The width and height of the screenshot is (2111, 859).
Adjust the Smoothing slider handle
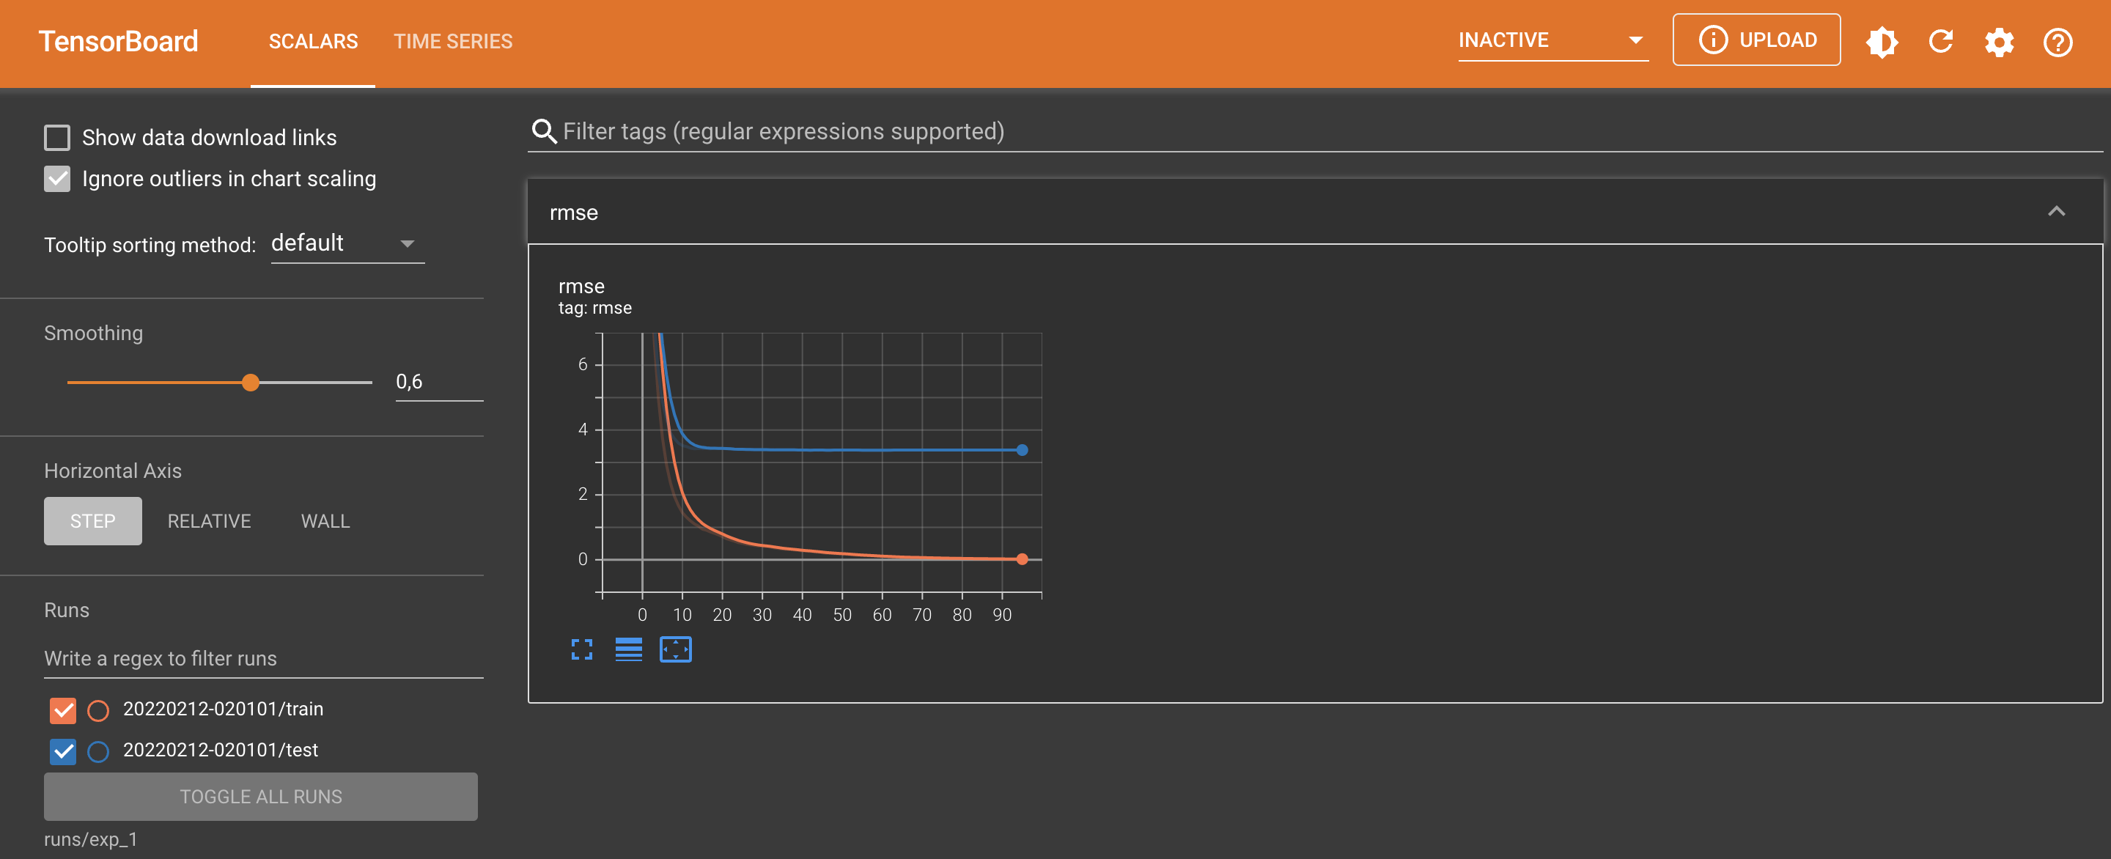251,382
